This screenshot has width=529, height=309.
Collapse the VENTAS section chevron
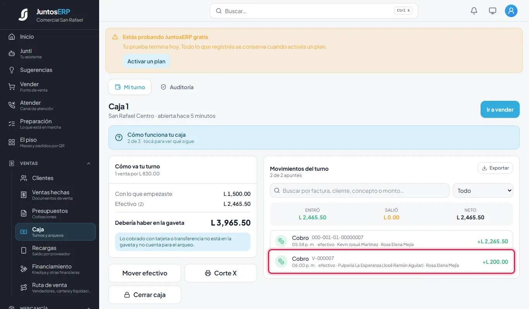[x=89, y=163]
